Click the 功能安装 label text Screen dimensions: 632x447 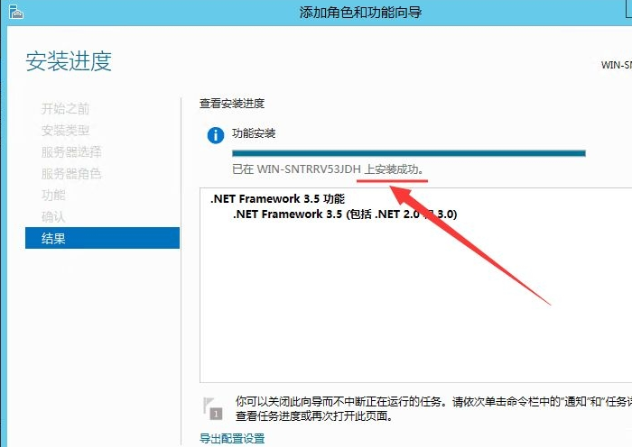[254, 133]
